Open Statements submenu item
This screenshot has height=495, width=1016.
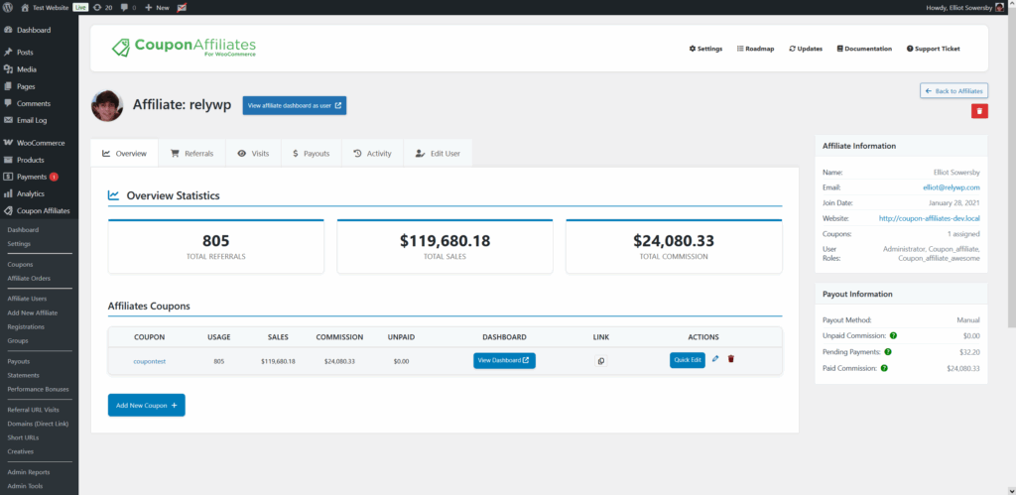coord(24,375)
